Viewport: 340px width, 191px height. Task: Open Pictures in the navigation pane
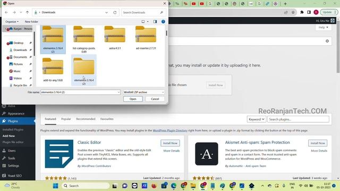18,64
